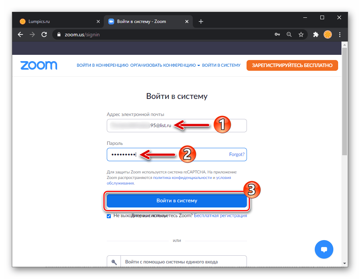Screen dimensions: 360x279
Task: Bookmark this page with the star icon
Action: 301,35
